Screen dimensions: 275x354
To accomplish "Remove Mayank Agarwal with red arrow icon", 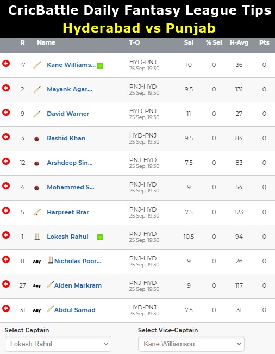I will click(x=6, y=88).
